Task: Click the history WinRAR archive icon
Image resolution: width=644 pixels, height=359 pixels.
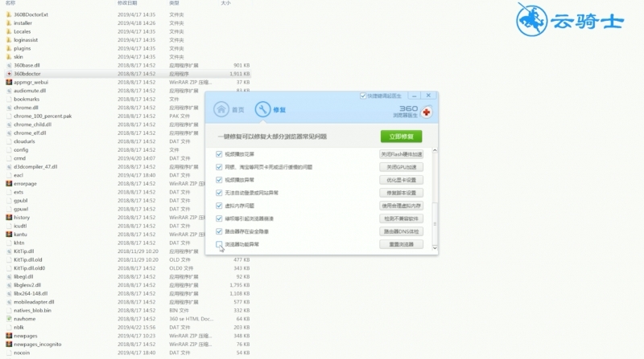Action: [x=9, y=217]
